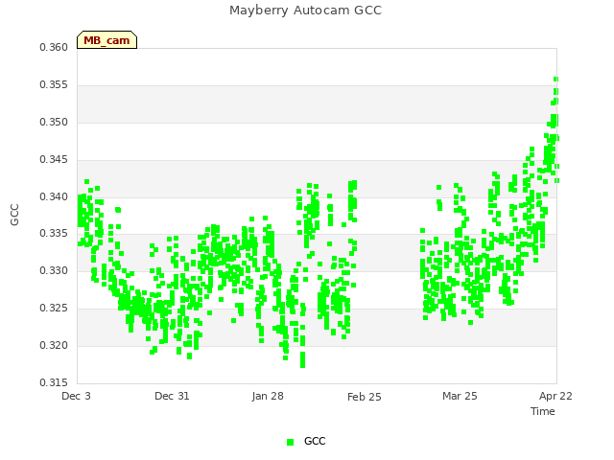Click the Feb 25 x-axis label
The height and width of the screenshot is (460, 614).
[x=365, y=397]
